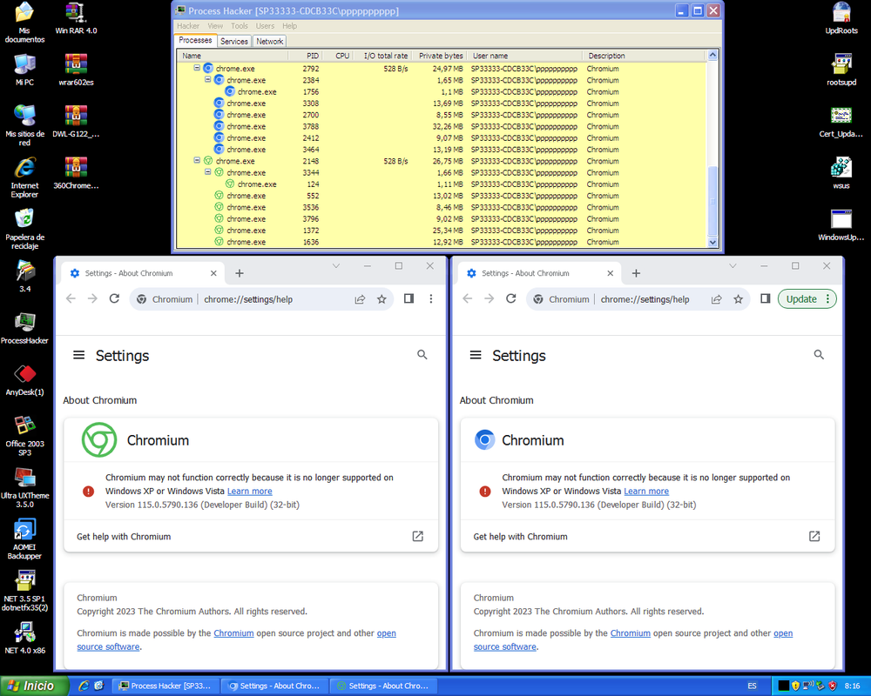This screenshot has height=696, width=871.
Task: Select the Papelera de reciclaje icon
Action: (24, 229)
